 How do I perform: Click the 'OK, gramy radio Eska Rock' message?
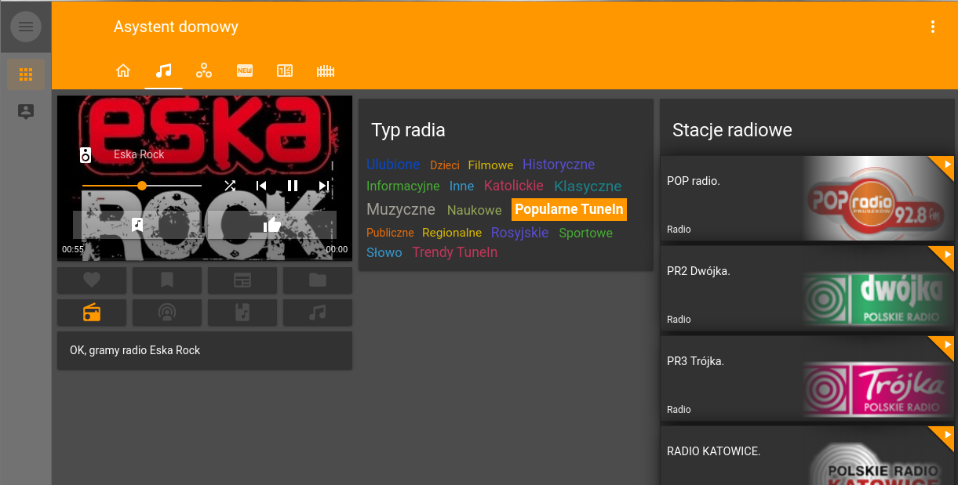[x=135, y=350]
